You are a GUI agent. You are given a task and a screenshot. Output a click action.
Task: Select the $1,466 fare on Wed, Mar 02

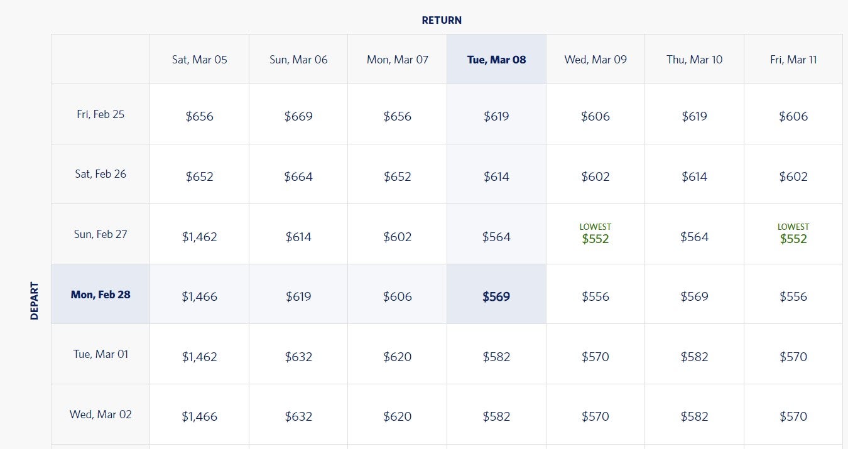click(199, 414)
